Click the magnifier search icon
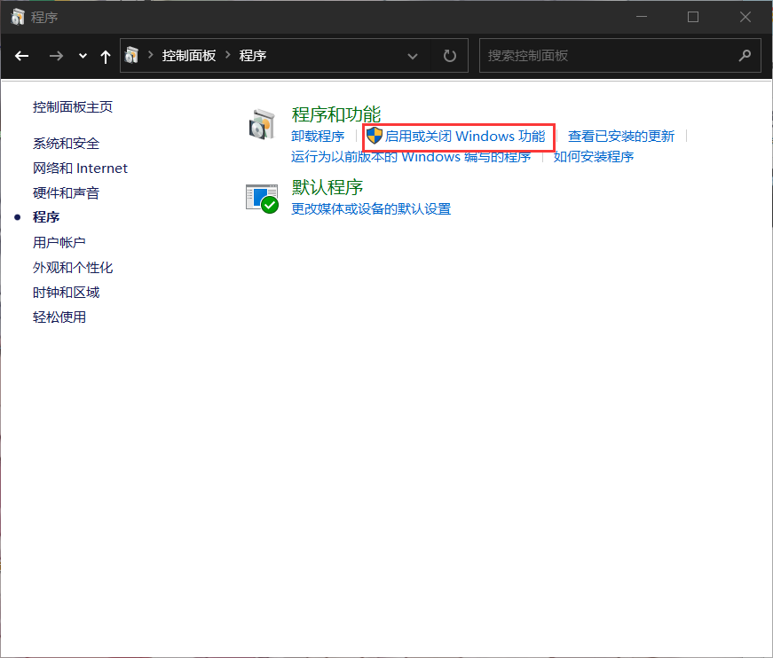Viewport: 773px width, 658px height. coord(745,56)
